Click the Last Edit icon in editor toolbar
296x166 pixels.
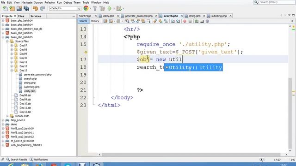click(105, 21)
